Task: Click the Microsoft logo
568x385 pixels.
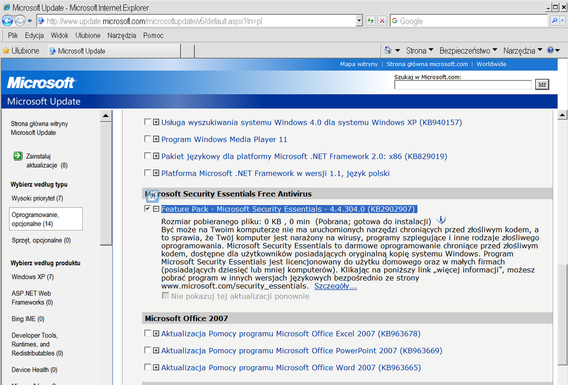Action: 41,83
